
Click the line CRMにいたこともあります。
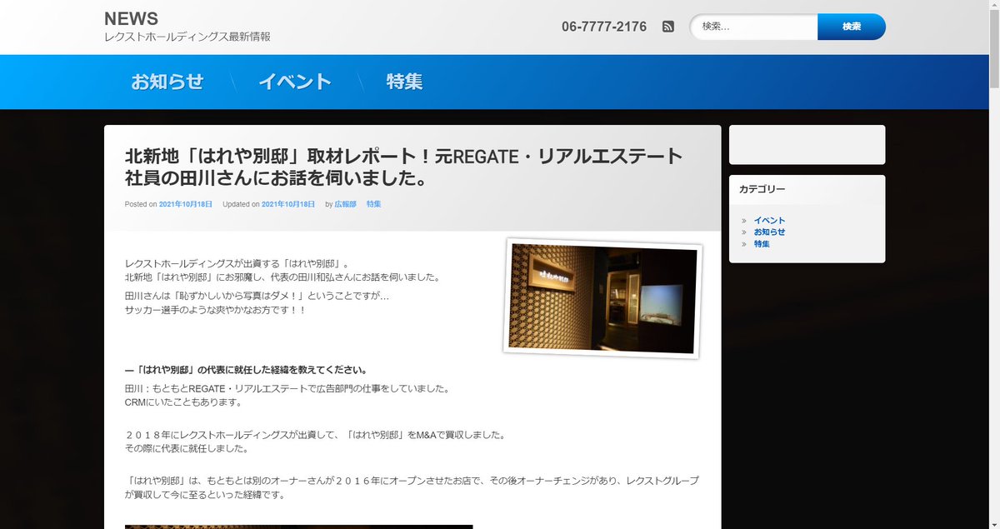tap(183, 402)
